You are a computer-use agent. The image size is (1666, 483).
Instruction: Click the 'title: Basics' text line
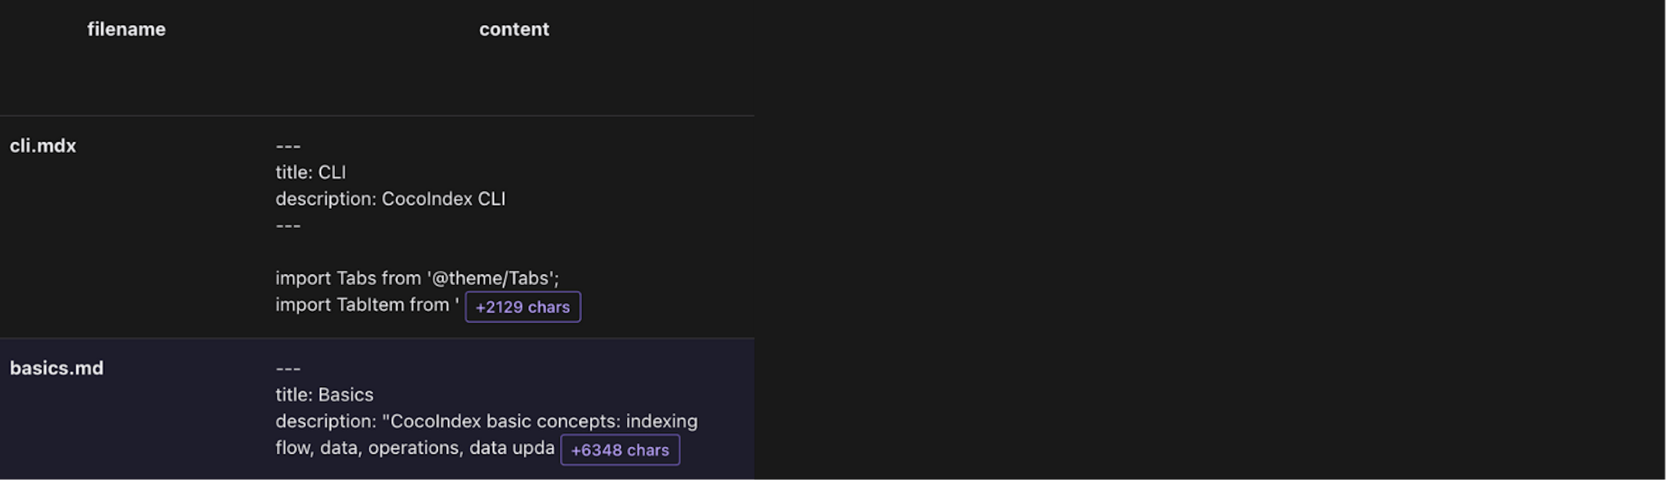324,395
